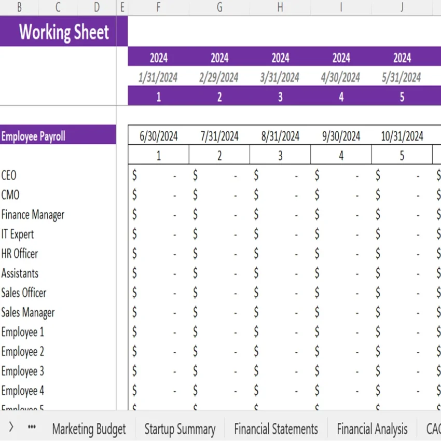441x441 pixels.
Task: Select the Sales Manager label cell
Action: (x=28, y=312)
